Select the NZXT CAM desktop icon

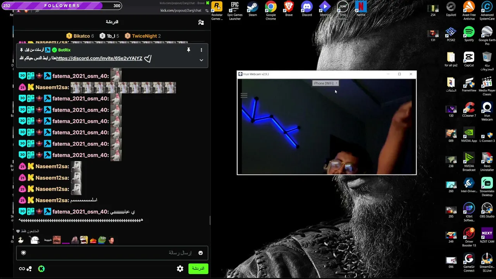[x=487, y=236]
